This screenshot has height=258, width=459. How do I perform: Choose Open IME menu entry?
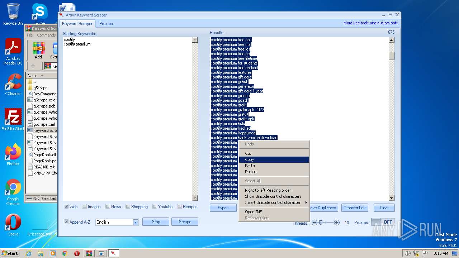tap(274, 212)
